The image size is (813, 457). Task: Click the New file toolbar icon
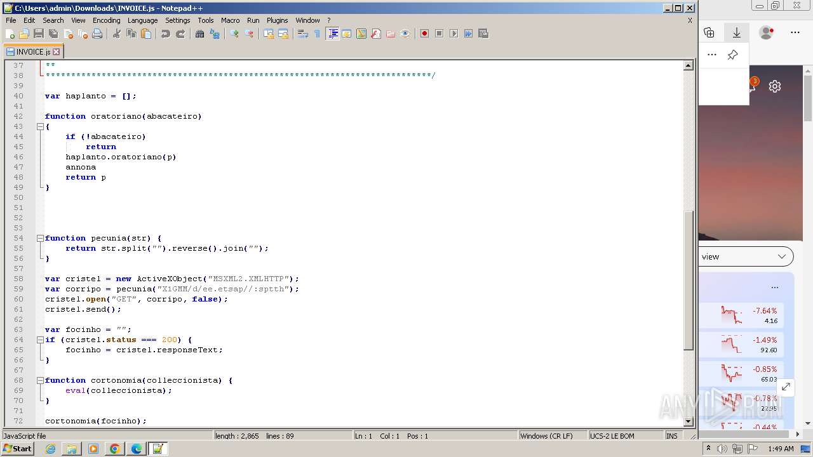10,34
